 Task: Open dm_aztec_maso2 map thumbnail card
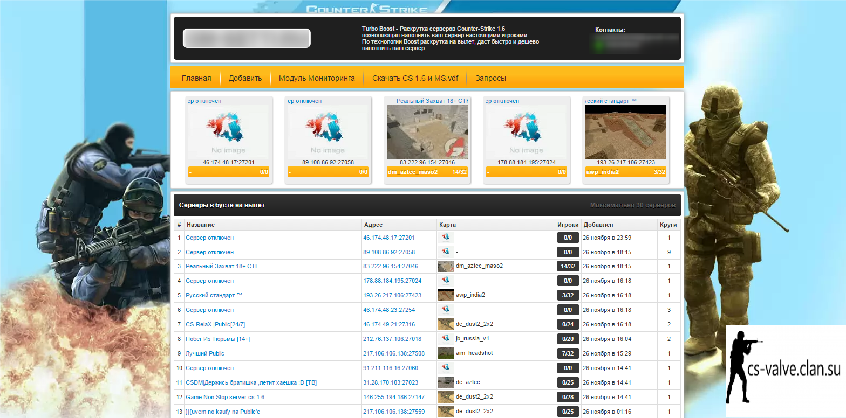(427, 132)
